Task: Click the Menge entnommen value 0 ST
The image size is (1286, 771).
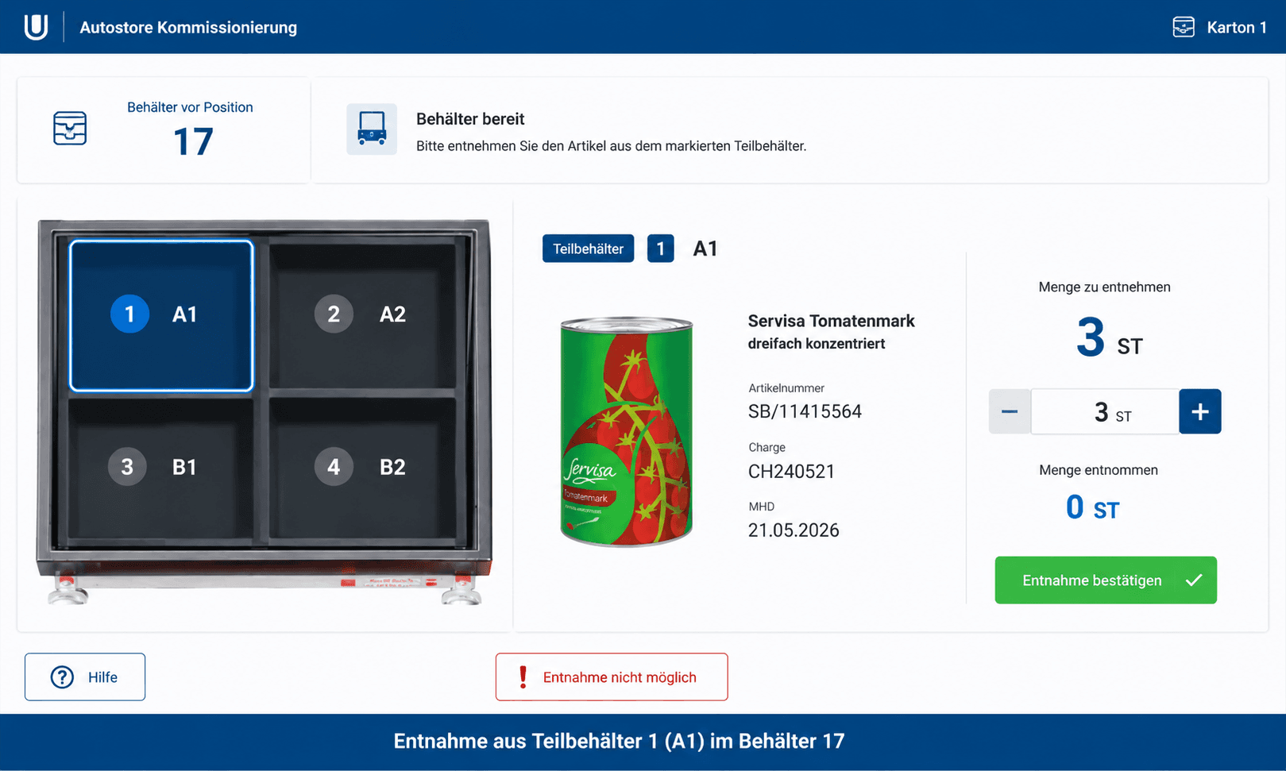Action: tap(1092, 507)
